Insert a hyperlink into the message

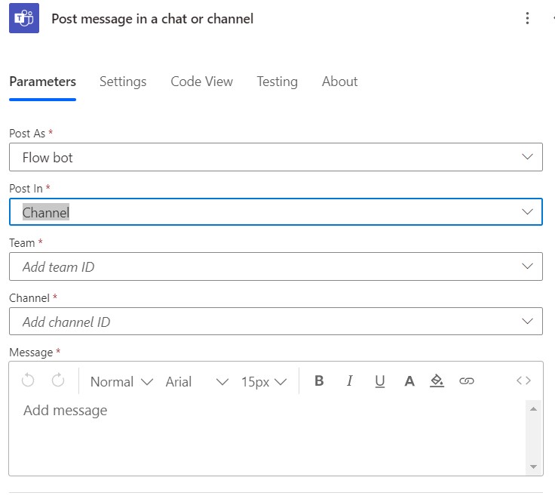click(x=467, y=381)
